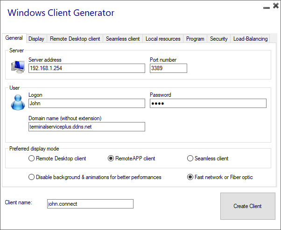Minimize the Windows Client Generator window

point(267,8)
